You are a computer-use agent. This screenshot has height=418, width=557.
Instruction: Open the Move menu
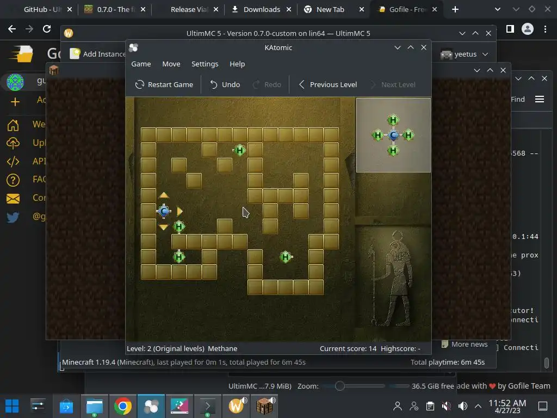(171, 64)
